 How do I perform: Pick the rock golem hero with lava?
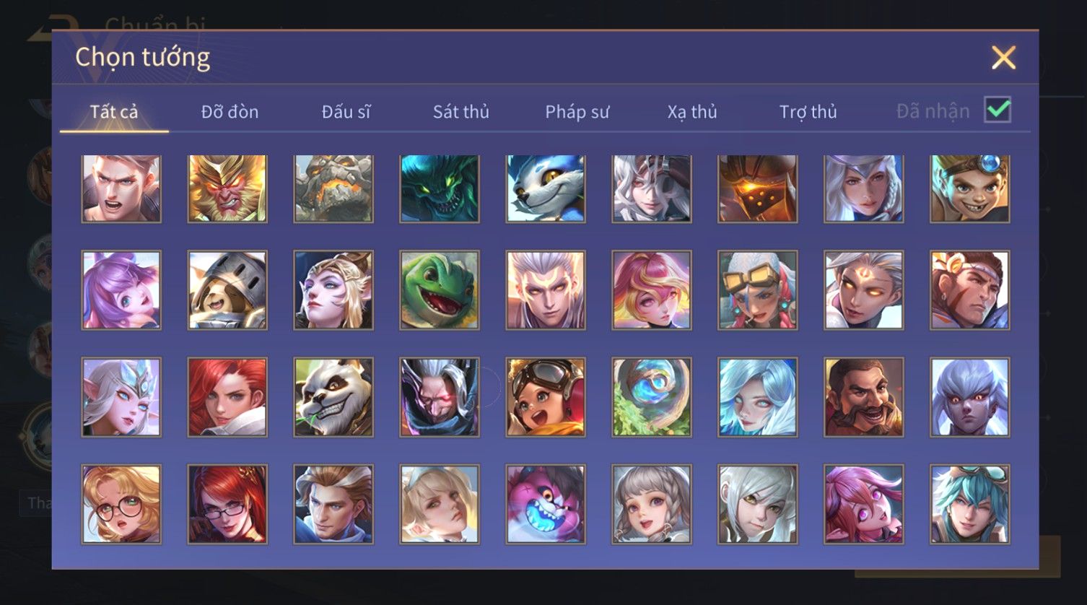333,188
